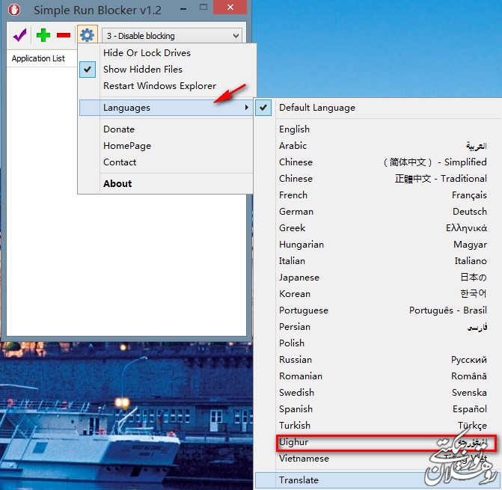Screen dimensions: 502x490
Task: Open the blocking mode dropdown
Action: 172,35
